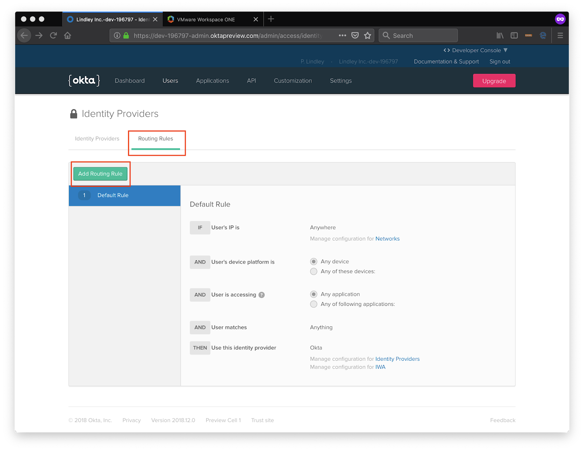Open the Applications menu
584x451 pixels.
coord(212,81)
